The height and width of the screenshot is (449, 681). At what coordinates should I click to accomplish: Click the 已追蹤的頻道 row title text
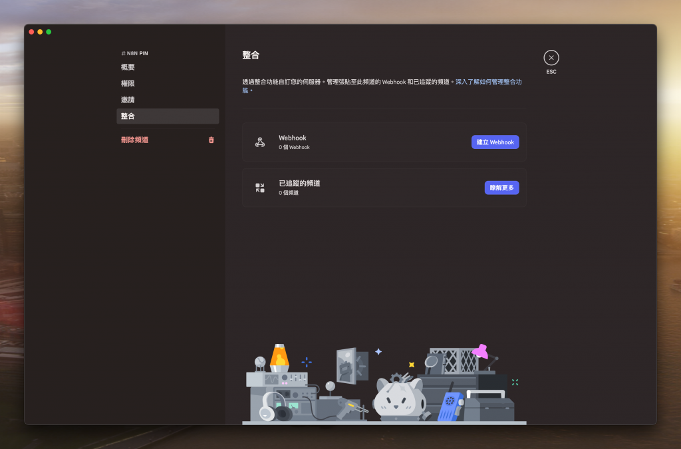pyautogui.click(x=299, y=183)
